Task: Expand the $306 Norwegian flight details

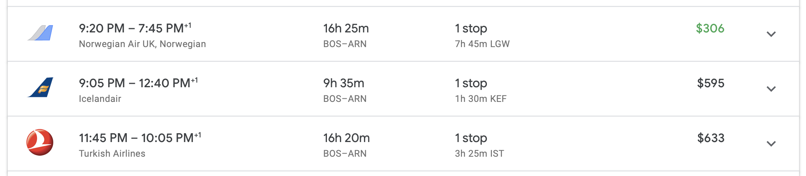Action: coord(771,34)
